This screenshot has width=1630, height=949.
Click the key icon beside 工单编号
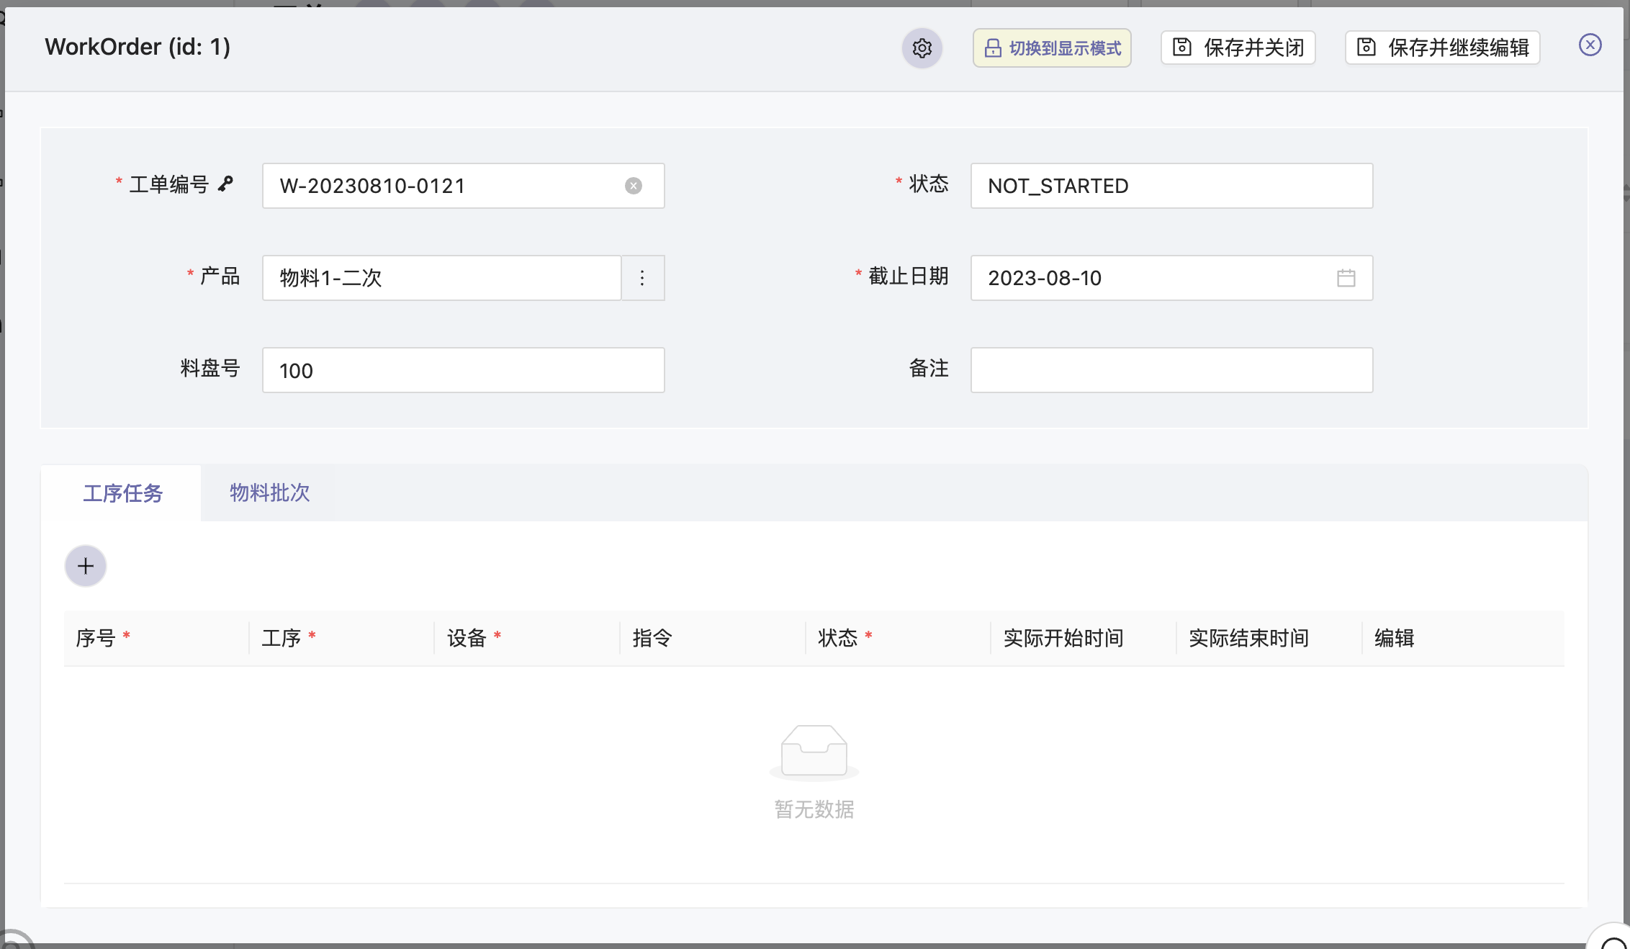point(226,184)
